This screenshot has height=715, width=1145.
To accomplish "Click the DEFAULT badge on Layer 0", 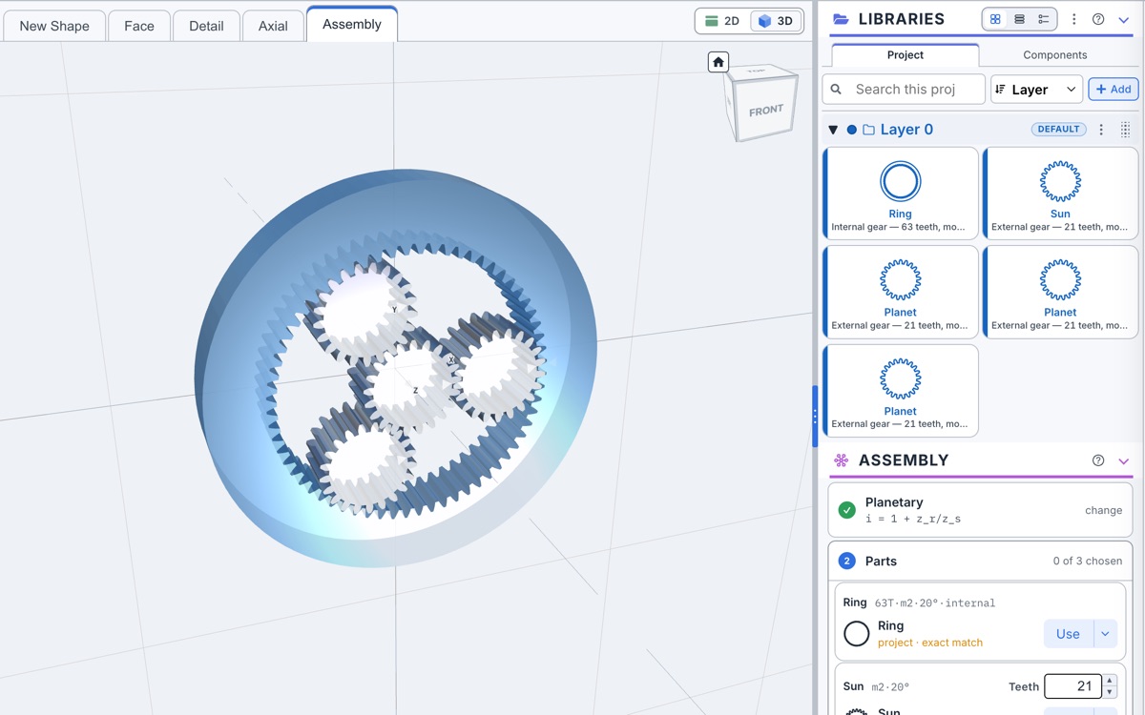I will tap(1059, 130).
